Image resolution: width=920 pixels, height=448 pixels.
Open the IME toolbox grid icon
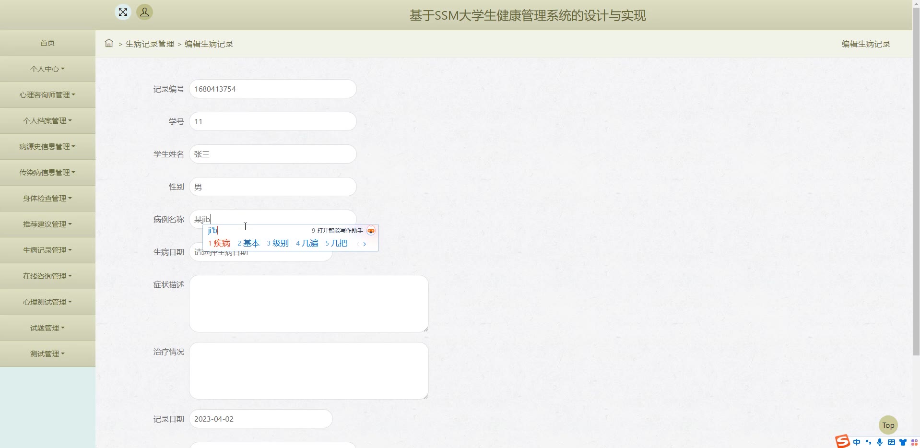(x=914, y=442)
